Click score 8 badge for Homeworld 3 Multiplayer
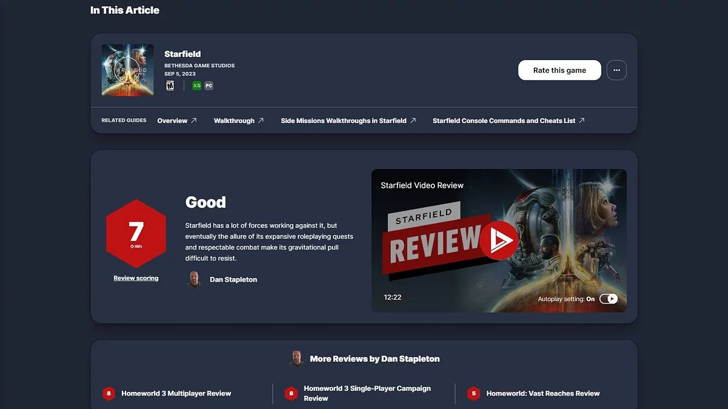Screen dimensions: 728x409 pos(109,393)
